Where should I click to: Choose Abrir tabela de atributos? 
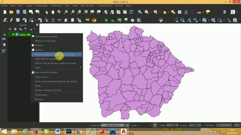pyautogui.click(x=46, y=72)
